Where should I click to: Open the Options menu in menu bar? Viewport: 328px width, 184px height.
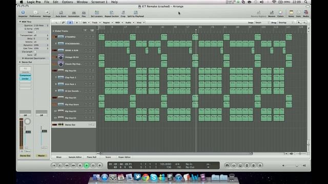(x=67, y=2)
